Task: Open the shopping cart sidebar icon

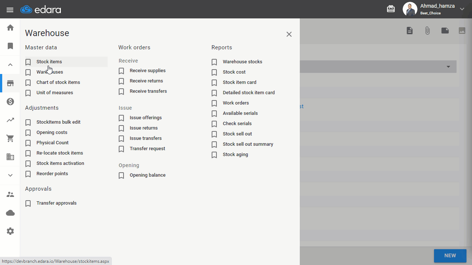Action: click(x=10, y=138)
